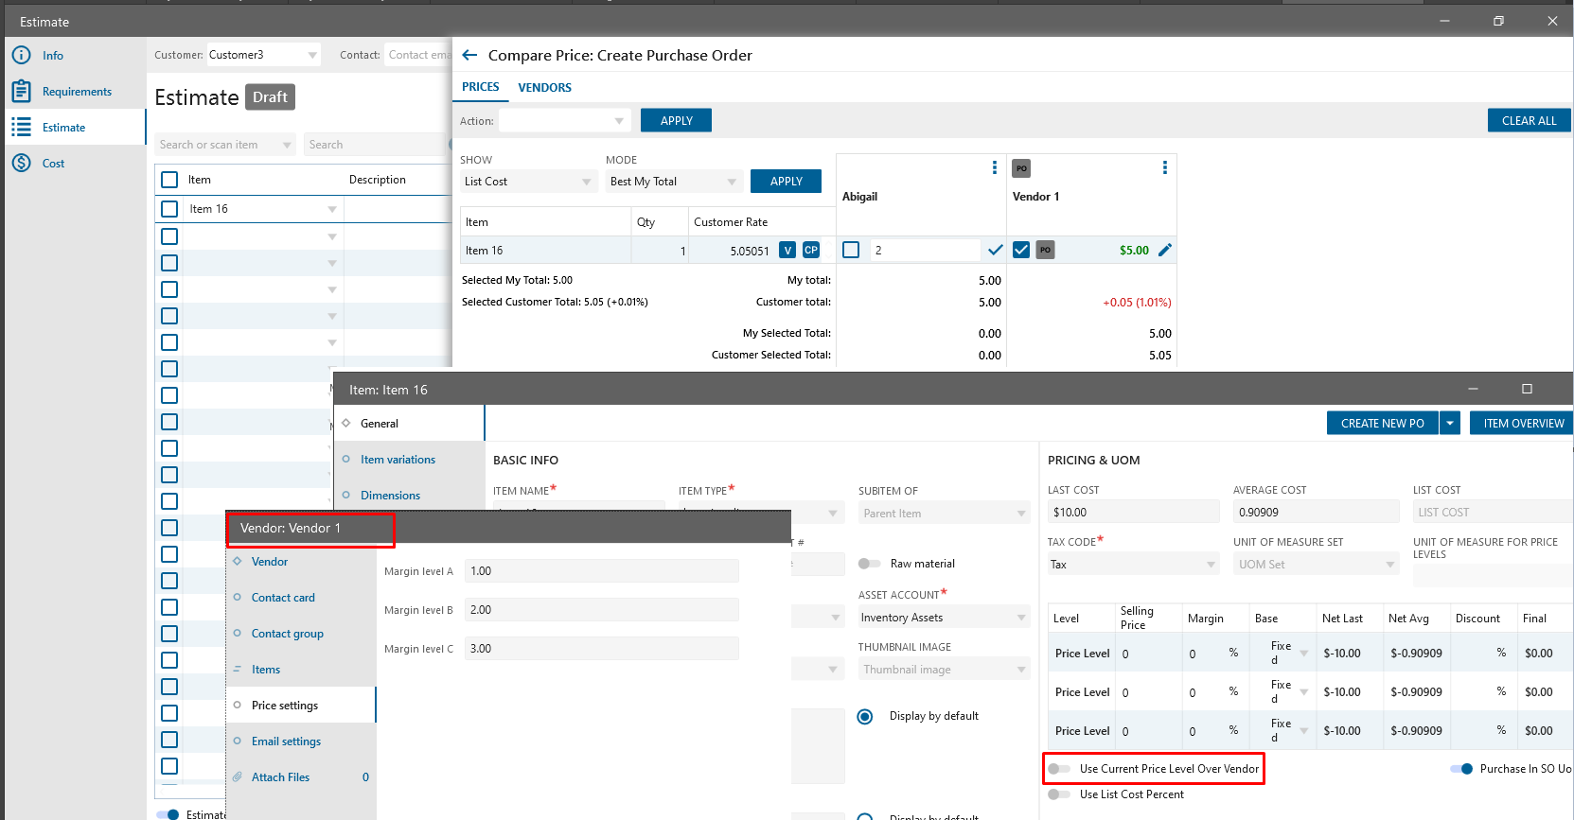Open the SHOW List Cost dropdown
Image resolution: width=1574 pixels, height=820 pixels.
click(528, 182)
